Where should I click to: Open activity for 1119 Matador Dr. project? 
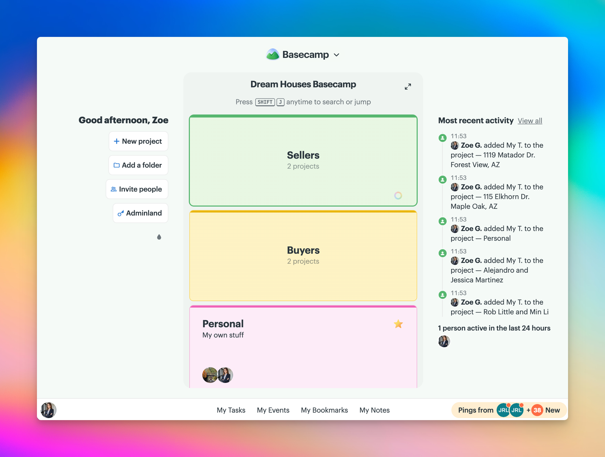coord(497,155)
